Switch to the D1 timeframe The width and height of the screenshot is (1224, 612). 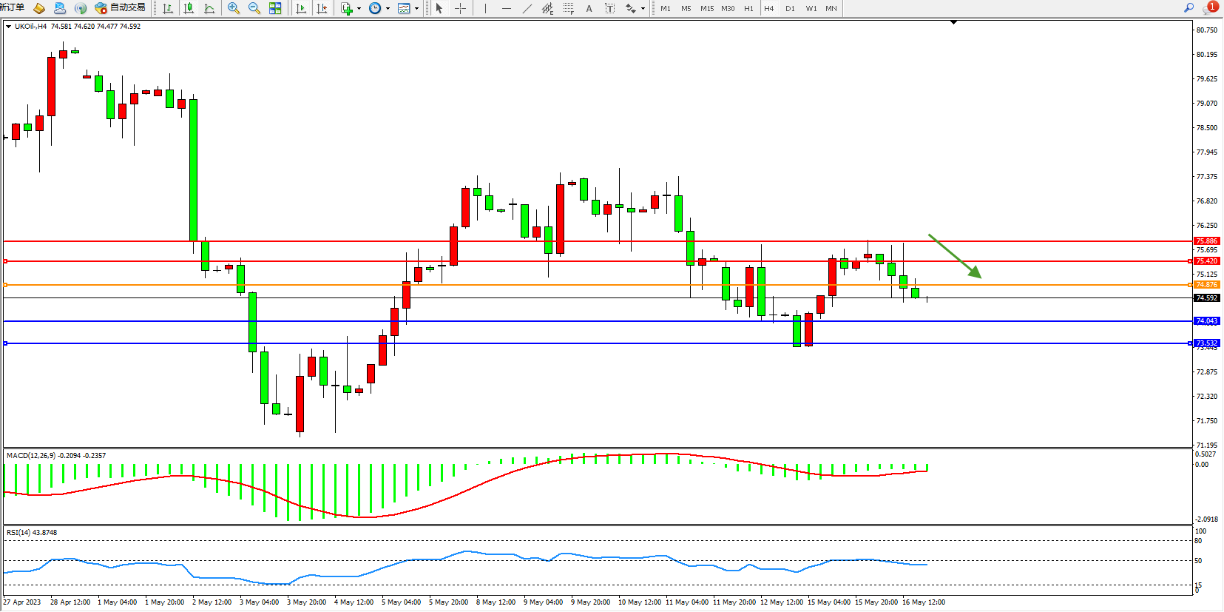(790, 8)
